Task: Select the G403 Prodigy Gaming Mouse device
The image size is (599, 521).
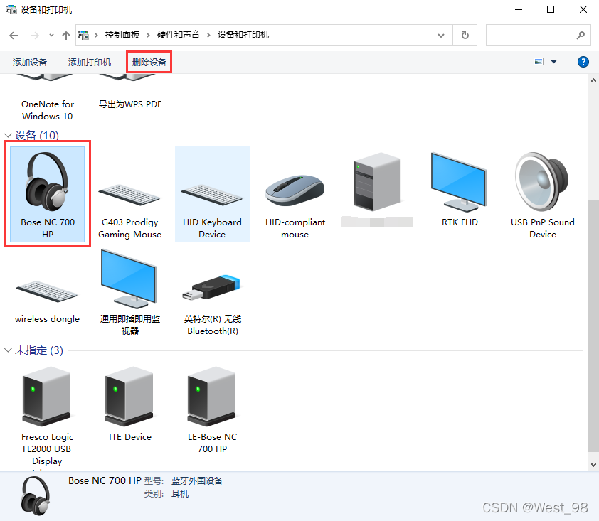Action: point(129,194)
